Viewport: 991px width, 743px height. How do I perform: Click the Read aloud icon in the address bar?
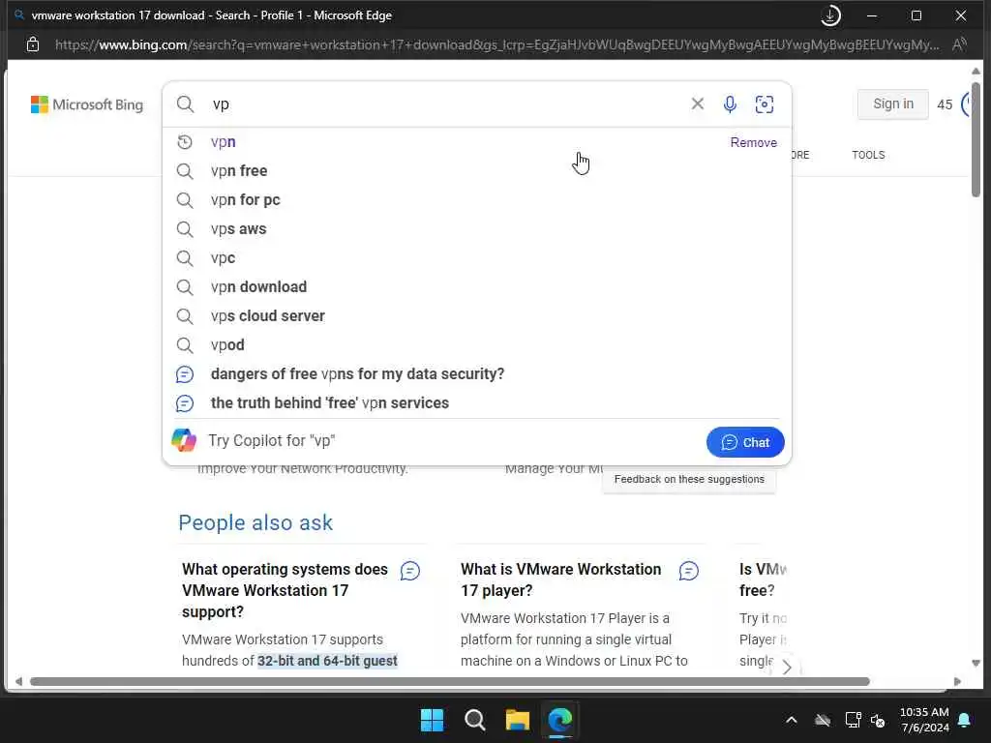959,45
